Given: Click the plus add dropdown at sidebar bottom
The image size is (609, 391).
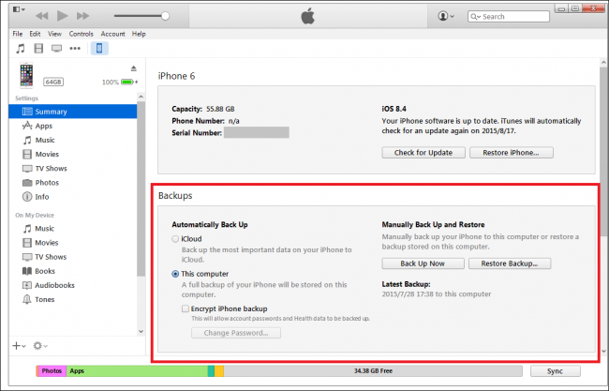Looking at the screenshot, I should point(19,346).
